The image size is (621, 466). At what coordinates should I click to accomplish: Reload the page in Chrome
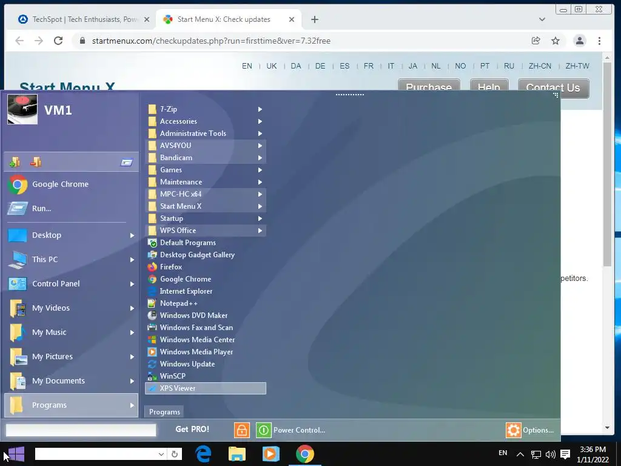click(x=58, y=41)
